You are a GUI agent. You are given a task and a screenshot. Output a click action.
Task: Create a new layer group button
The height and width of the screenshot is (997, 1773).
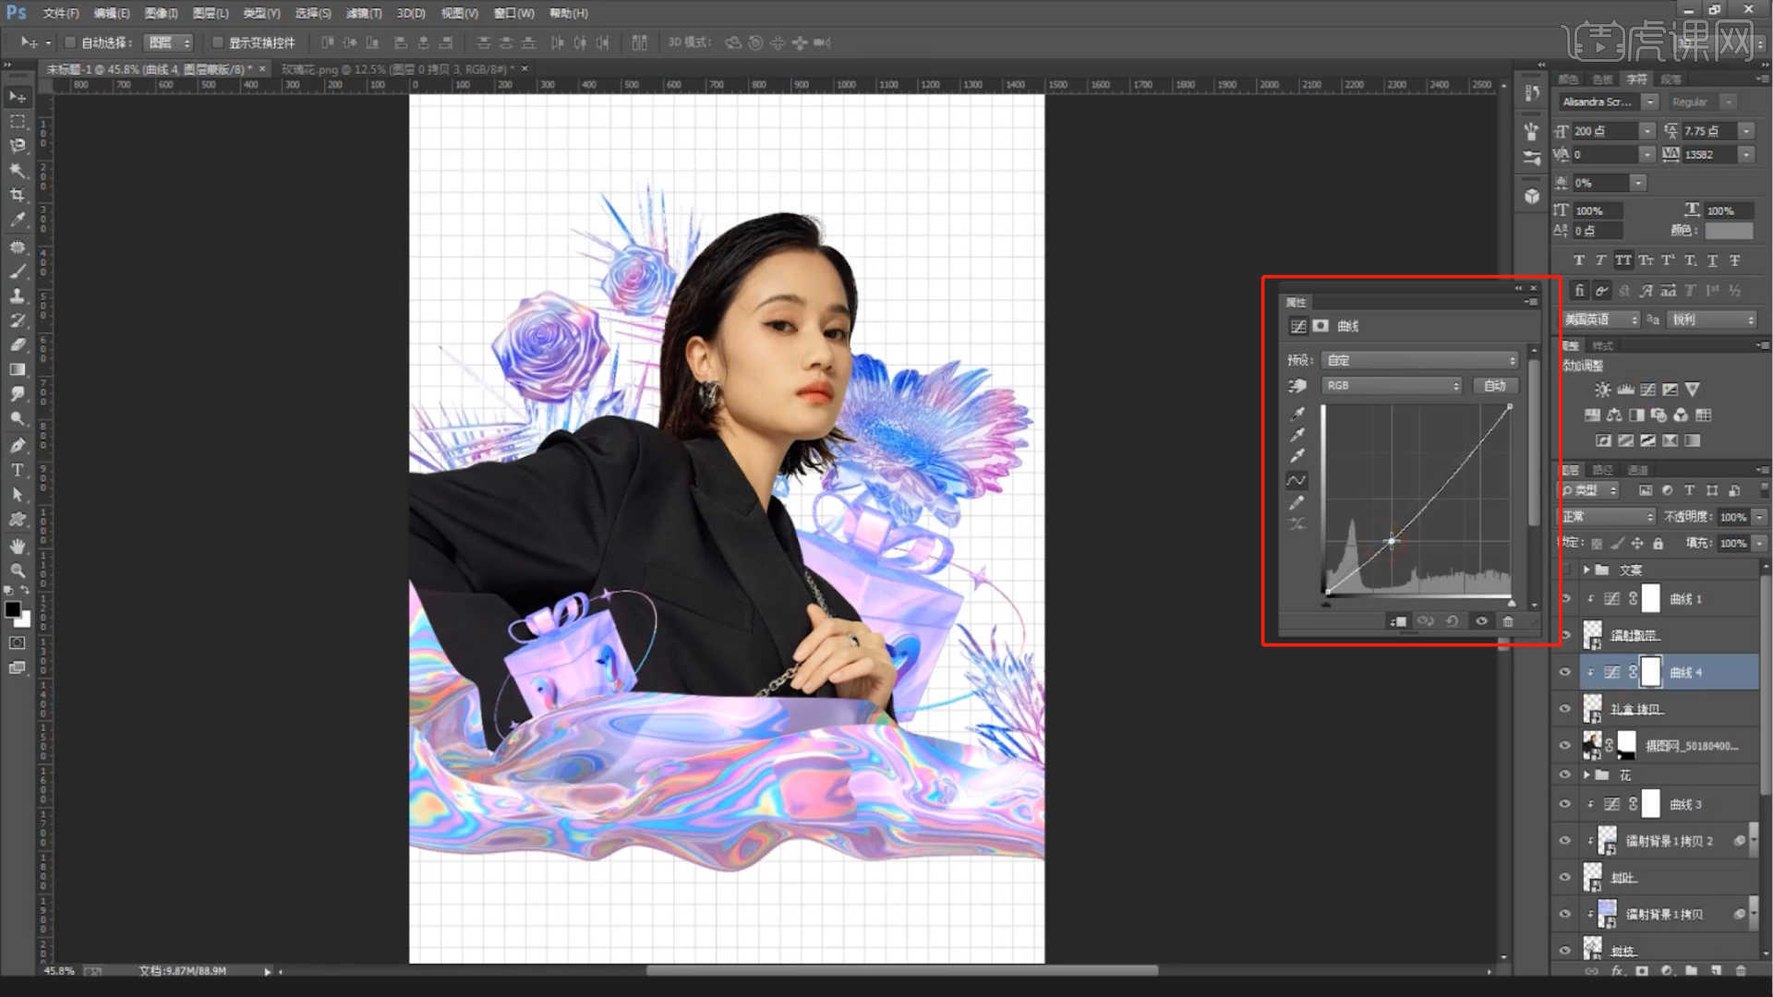click(1691, 971)
